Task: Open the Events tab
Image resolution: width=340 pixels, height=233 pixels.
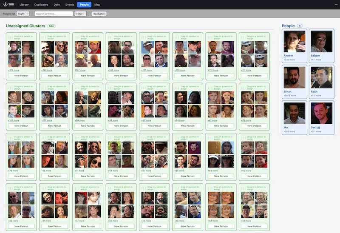Action: [x=70, y=5]
